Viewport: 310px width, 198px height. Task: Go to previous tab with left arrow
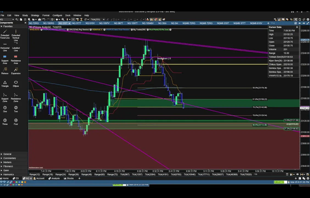pos(300,23)
